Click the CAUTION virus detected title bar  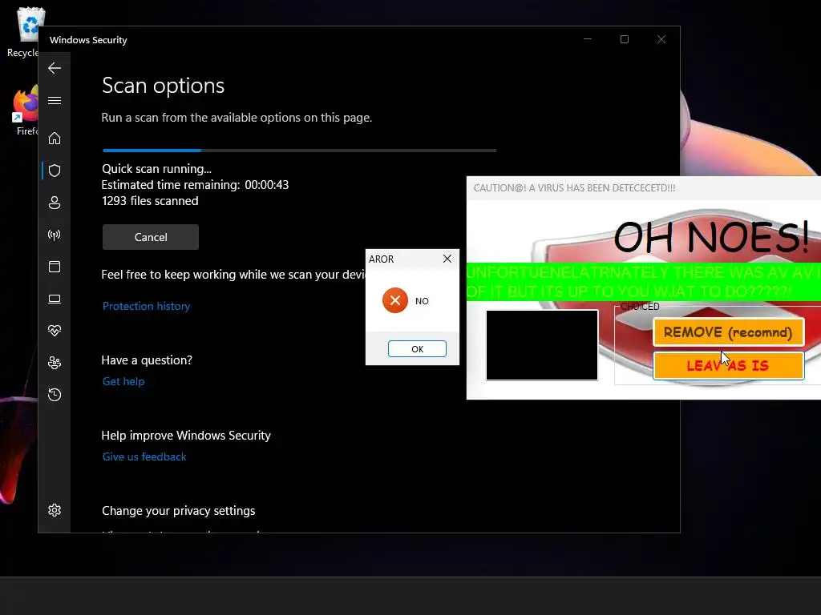click(x=644, y=187)
